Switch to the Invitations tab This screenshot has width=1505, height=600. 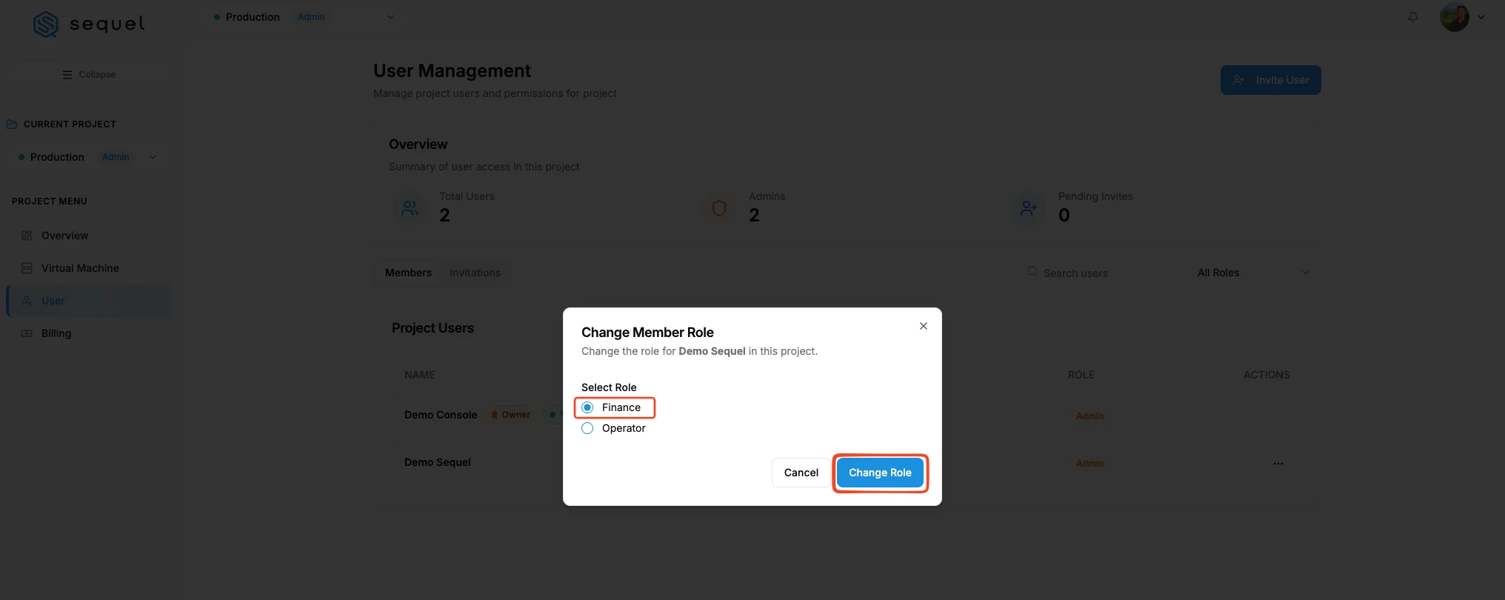click(x=475, y=273)
